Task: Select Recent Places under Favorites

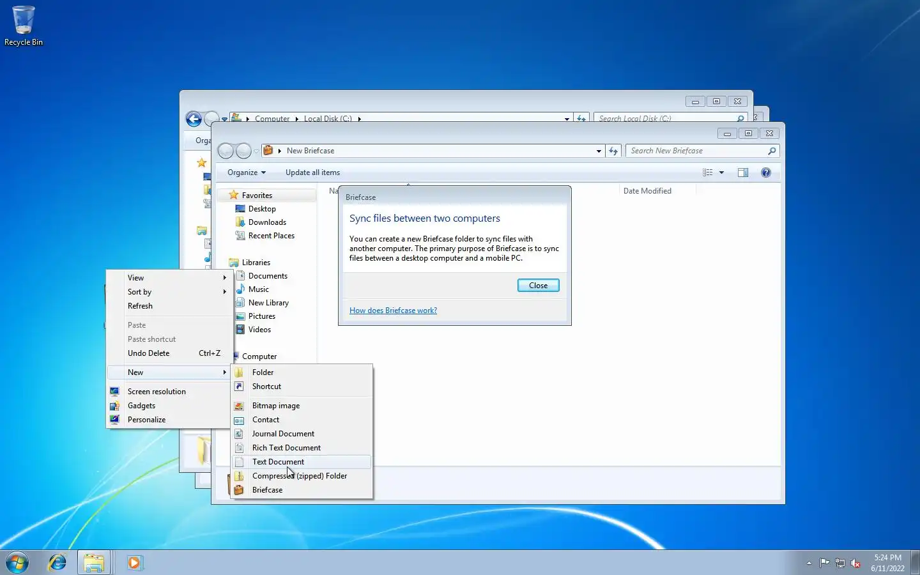Action: point(271,236)
